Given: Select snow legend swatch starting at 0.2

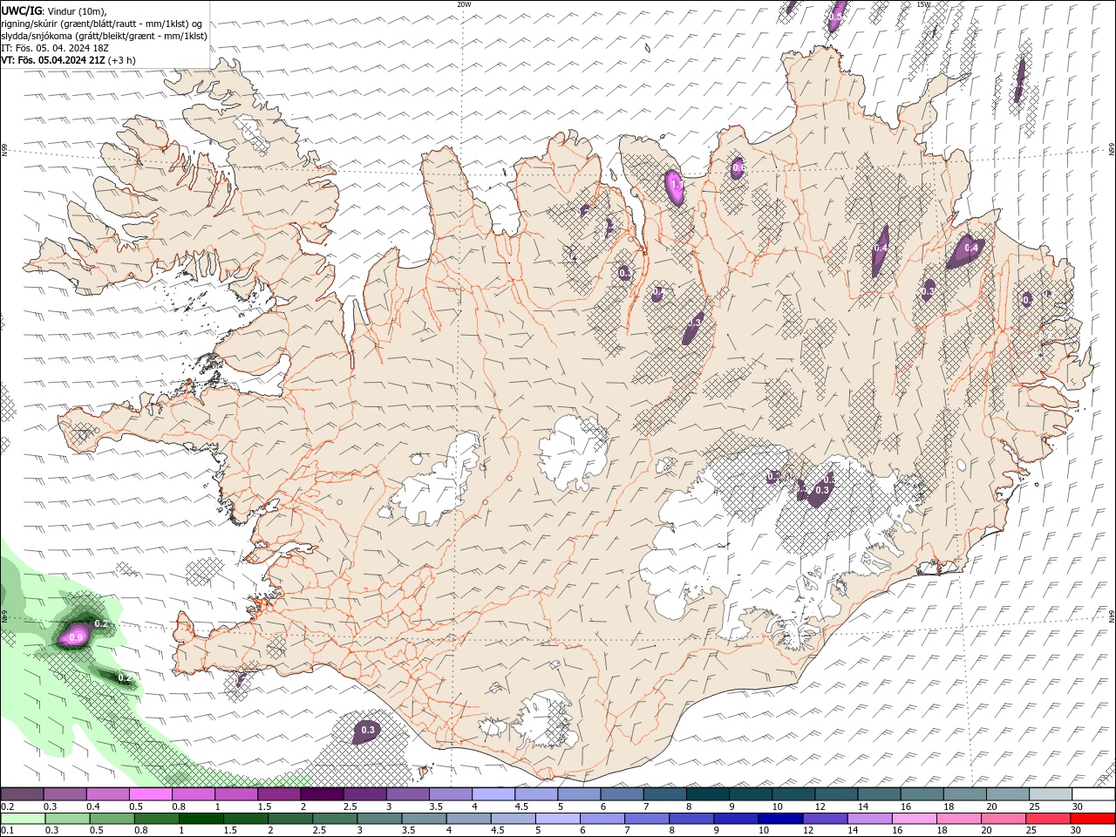Looking at the screenshot, I should (22, 793).
